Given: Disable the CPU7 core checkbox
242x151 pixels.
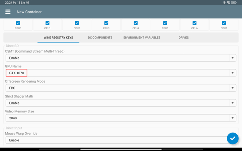Looking at the screenshot, I should (224, 23).
